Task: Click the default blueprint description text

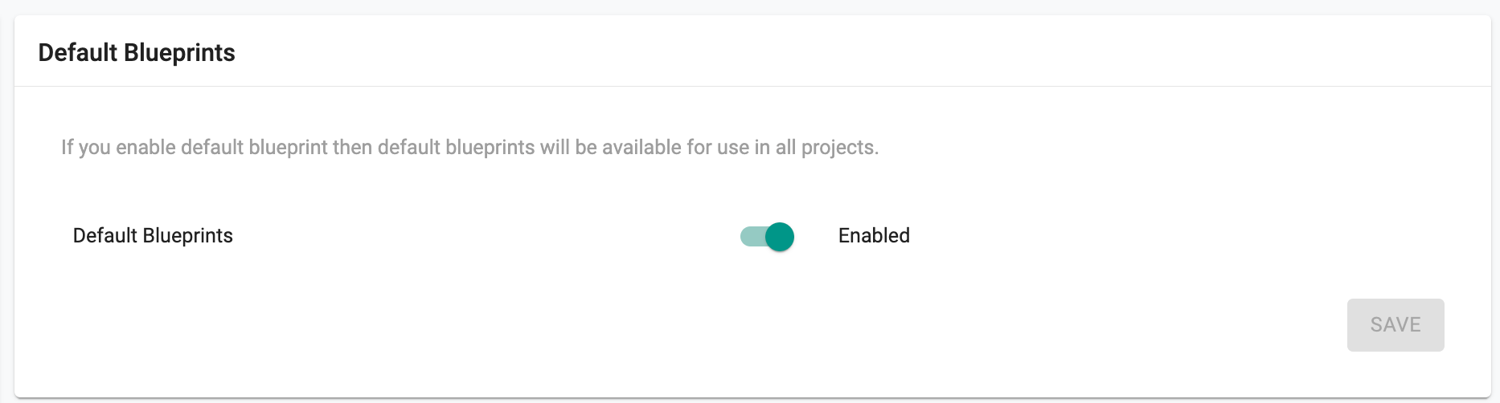Action: 469,148
